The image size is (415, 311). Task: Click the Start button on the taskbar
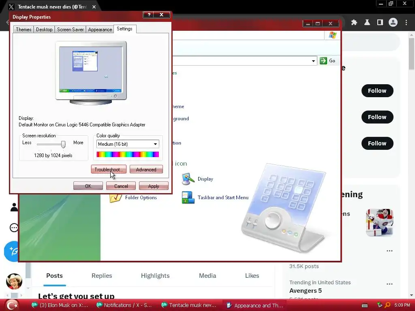(x=12, y=305)
